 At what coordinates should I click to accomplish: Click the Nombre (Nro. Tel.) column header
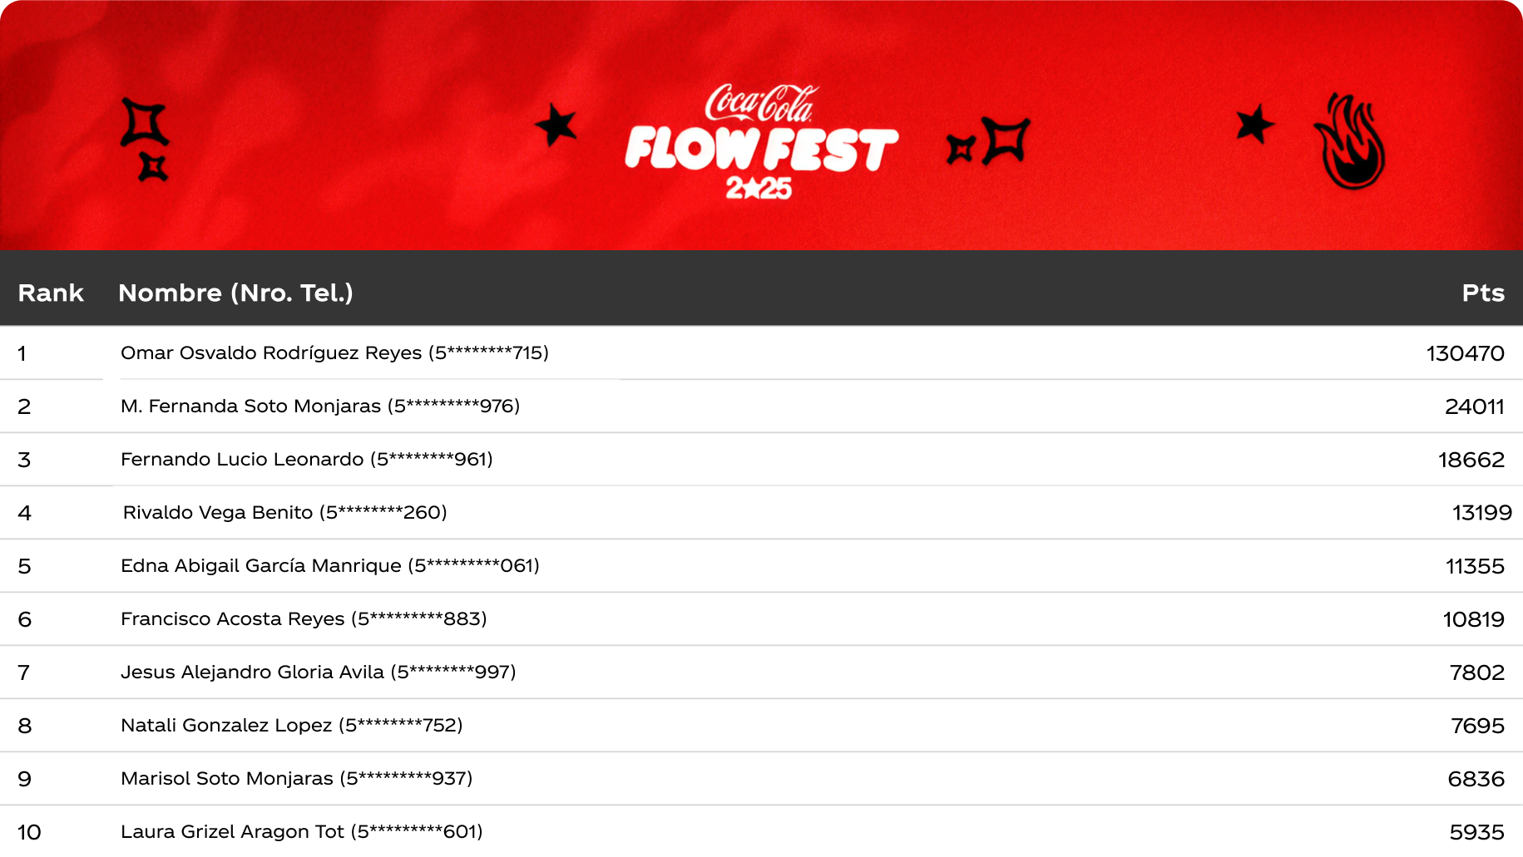pyautogui.click(x=235, y=293)
